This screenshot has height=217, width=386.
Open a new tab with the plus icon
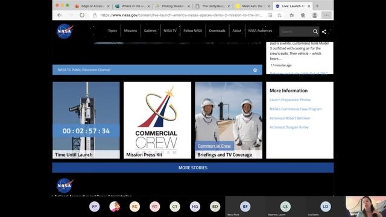click(317, 6)
